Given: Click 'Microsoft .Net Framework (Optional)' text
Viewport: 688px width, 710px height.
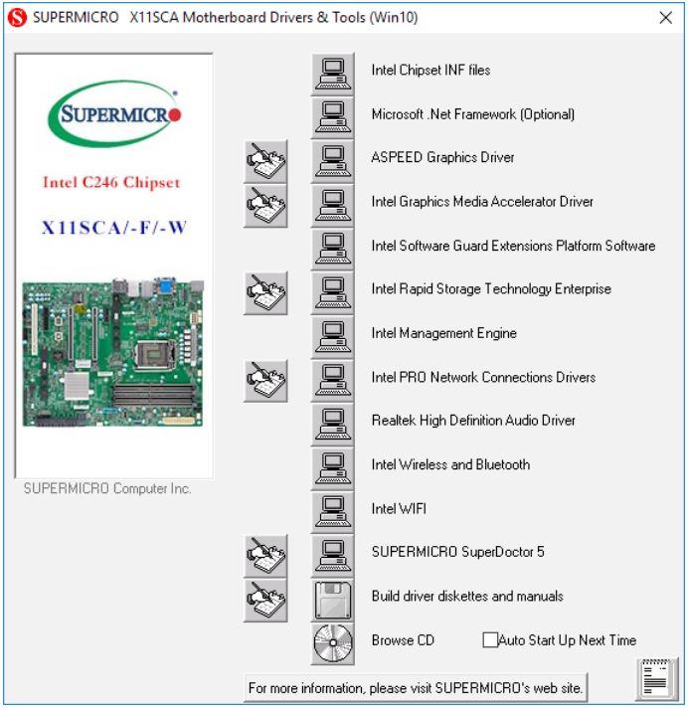Looking at the screenshot, I should pyautogui.click(x=473, y=114).
